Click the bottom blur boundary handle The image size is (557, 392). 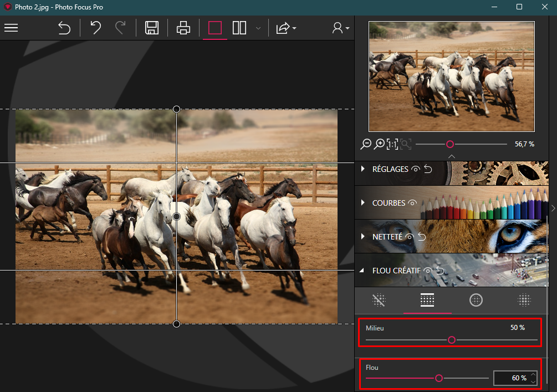click(x=177, y=324)
